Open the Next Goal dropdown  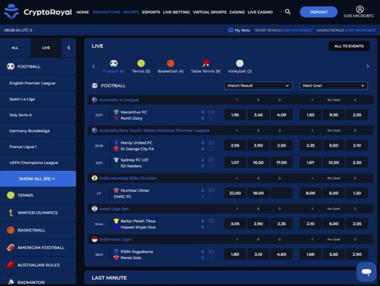[333, 85]
